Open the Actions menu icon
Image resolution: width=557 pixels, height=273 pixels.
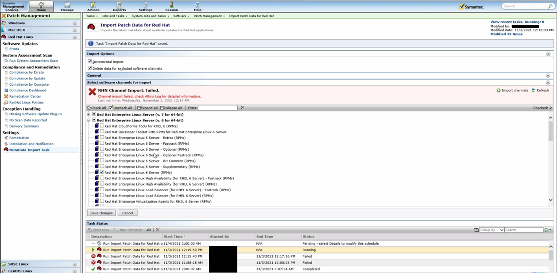coord(93,4)
